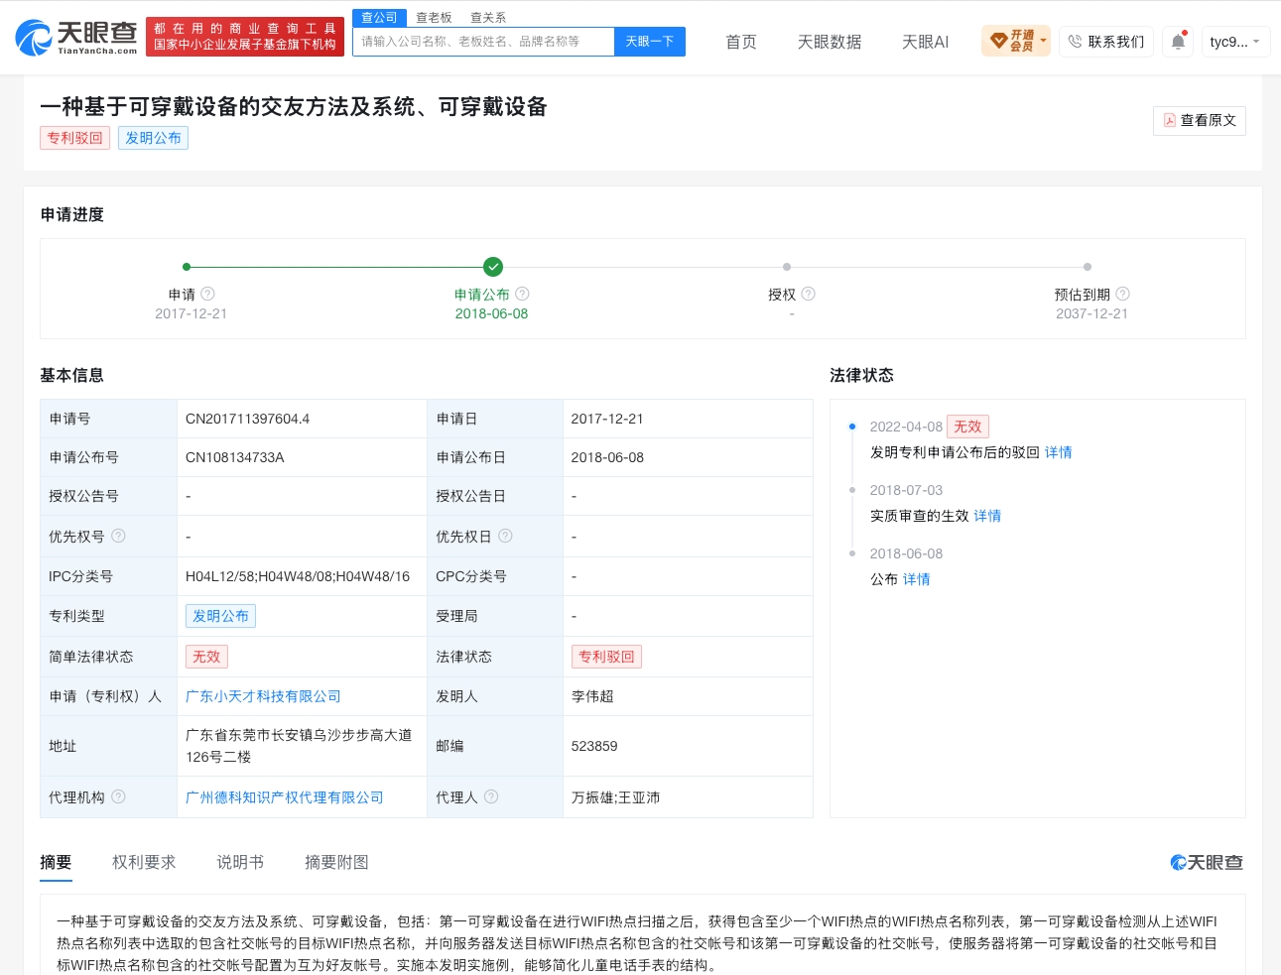Click publication number CN108134733A
The height and width of the screenshot is (975, 1281).
point(235,457)
